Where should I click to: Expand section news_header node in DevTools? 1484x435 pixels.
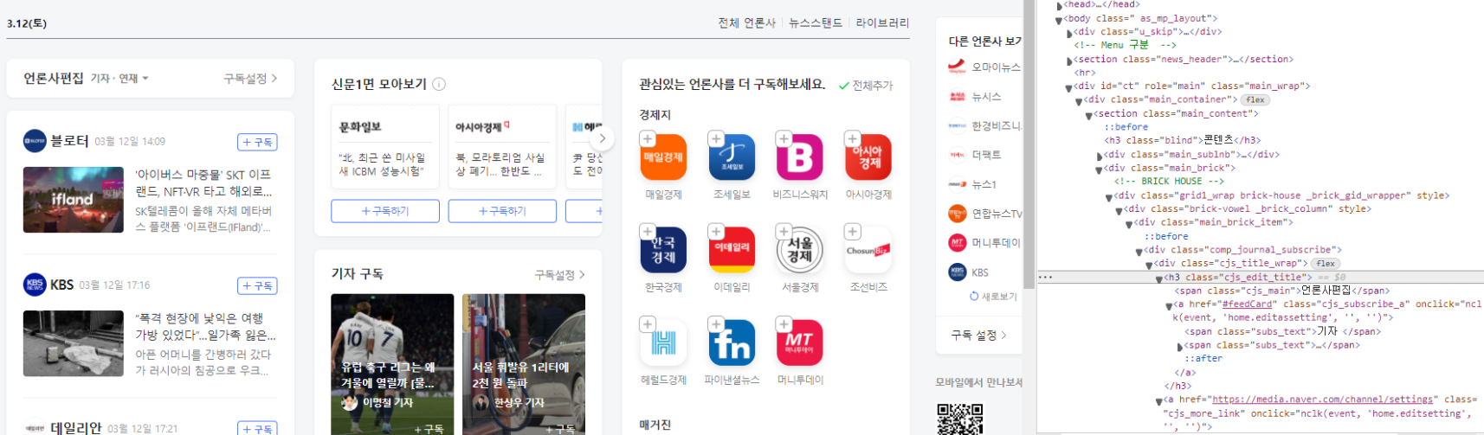pos(1069,61)
